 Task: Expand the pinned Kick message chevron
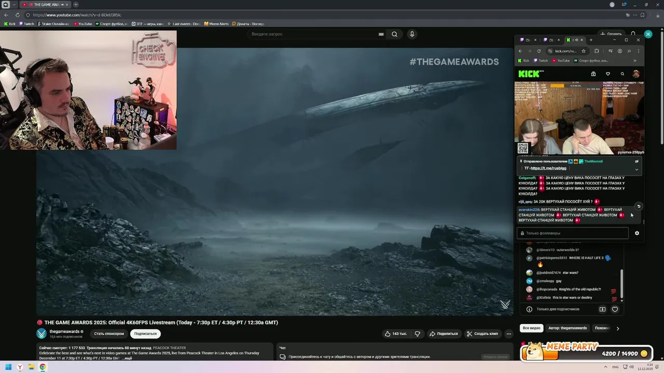pos(637,169)
